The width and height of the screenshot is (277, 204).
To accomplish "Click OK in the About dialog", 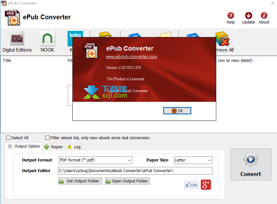I will click(x=177, y=111).
